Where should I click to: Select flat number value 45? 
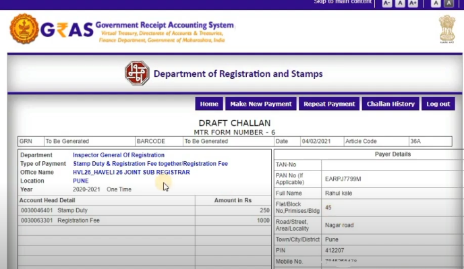pos(328,208)
